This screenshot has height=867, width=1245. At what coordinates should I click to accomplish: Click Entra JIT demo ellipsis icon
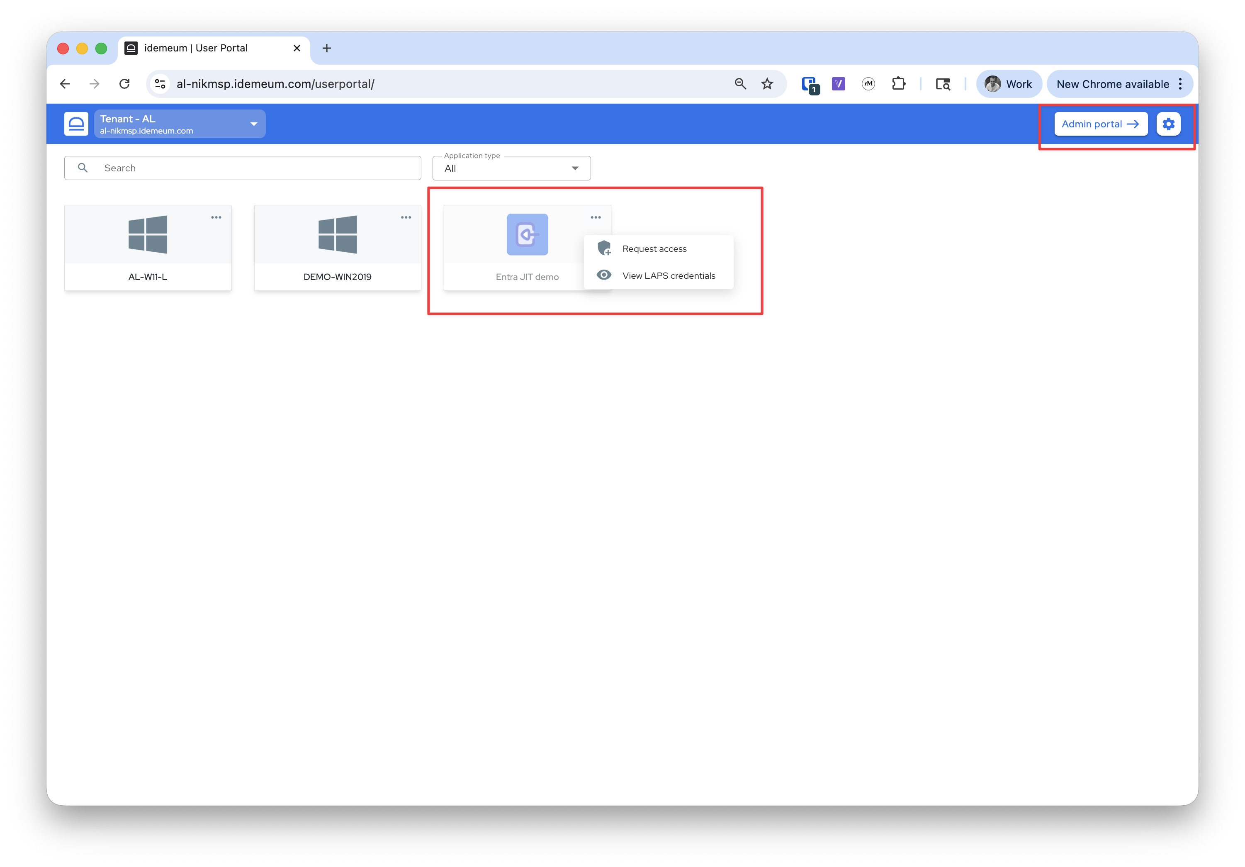point(596,217)
